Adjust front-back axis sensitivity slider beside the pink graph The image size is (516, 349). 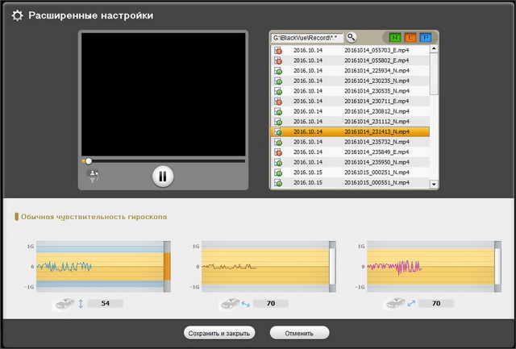[x=497, y=267]
